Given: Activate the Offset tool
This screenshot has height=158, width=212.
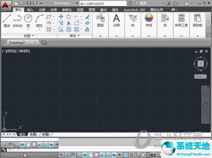Looking at the screenshot, I should (88, 29).
